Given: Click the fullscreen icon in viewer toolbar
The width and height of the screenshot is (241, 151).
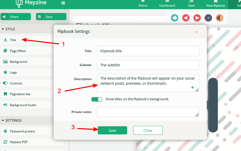Looking at the screenshot, I should [x=208, y=18].
